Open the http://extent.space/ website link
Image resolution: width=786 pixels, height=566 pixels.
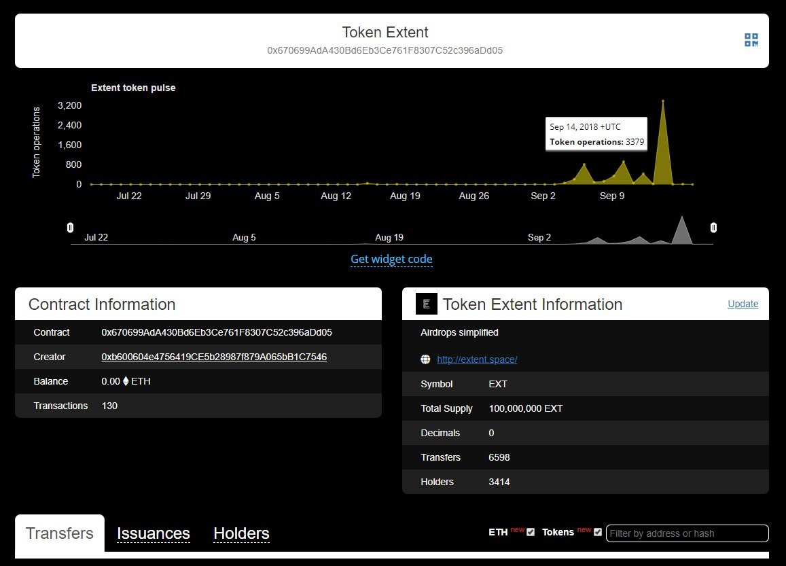(477, 359)
